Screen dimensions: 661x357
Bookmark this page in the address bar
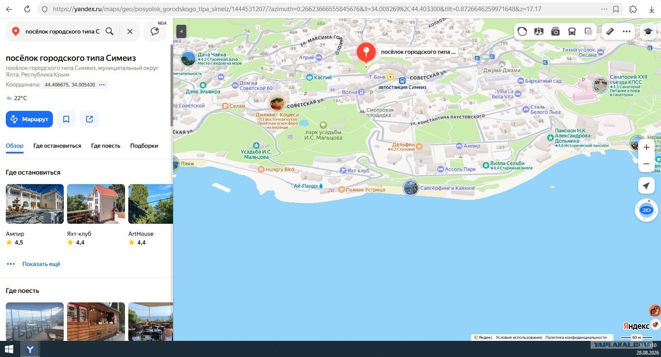[x=616, y=9]
